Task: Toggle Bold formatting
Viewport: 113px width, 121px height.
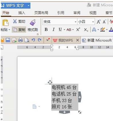Action: click(46, 30)
